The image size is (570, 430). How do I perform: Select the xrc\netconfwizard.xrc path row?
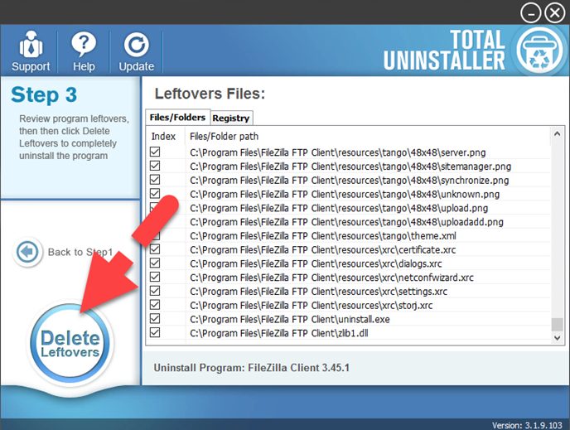tap(331, 278)
